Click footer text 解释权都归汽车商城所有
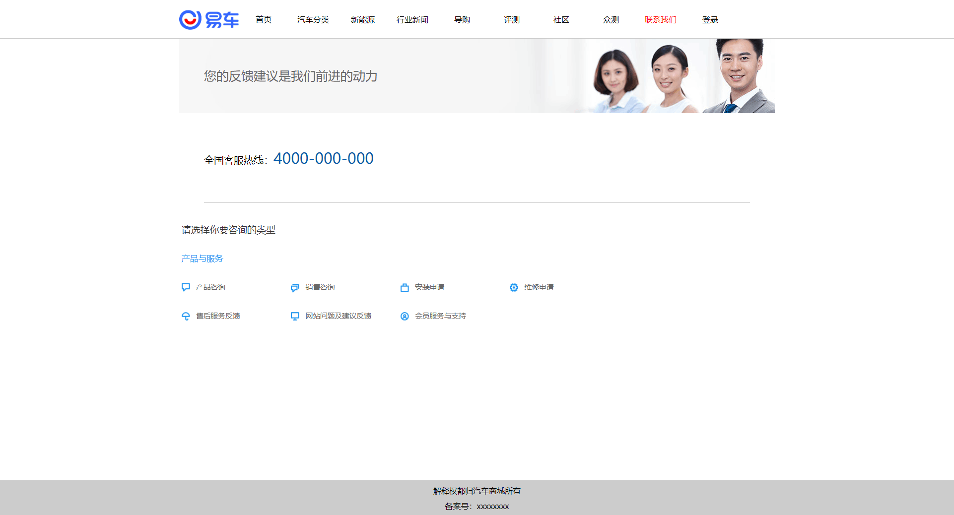954x515 pixels. click(477, 491)
